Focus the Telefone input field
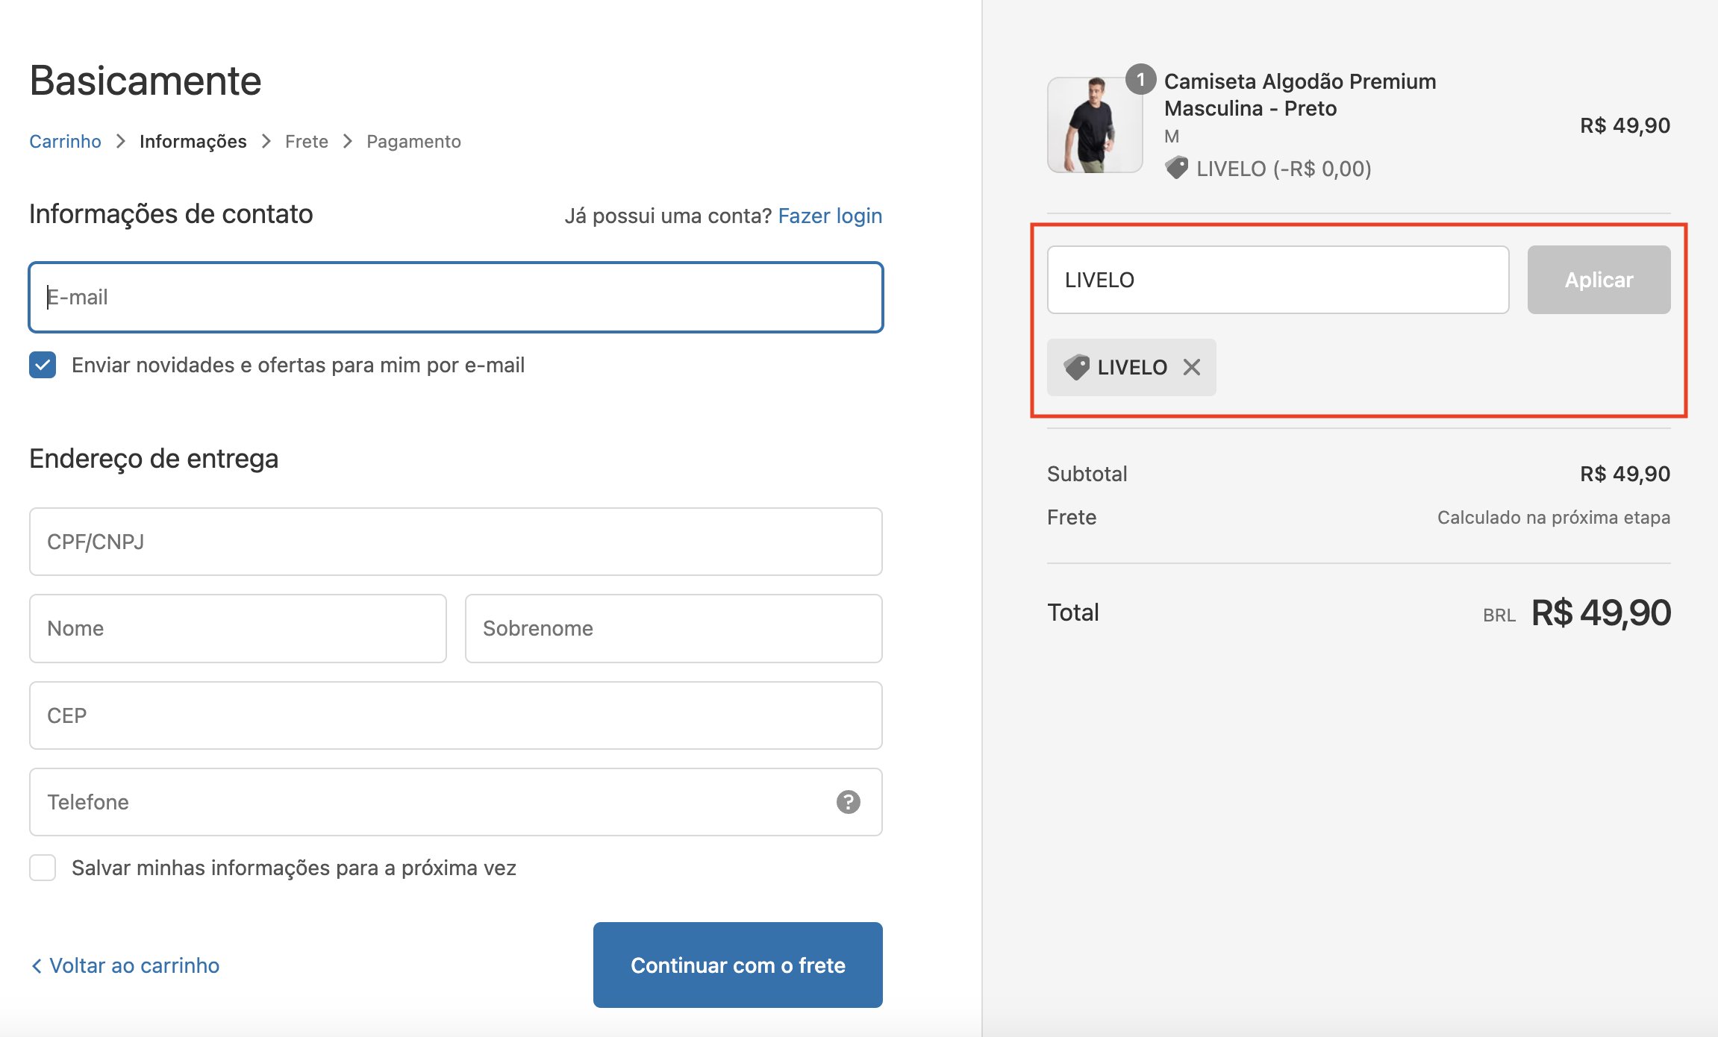Viewport: 1718px width, 1037px height. [x=456, y=802]
